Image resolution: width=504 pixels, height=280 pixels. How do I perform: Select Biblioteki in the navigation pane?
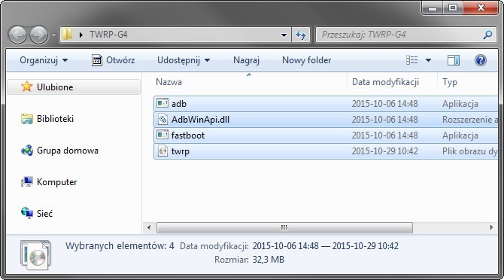pos(55,119)
